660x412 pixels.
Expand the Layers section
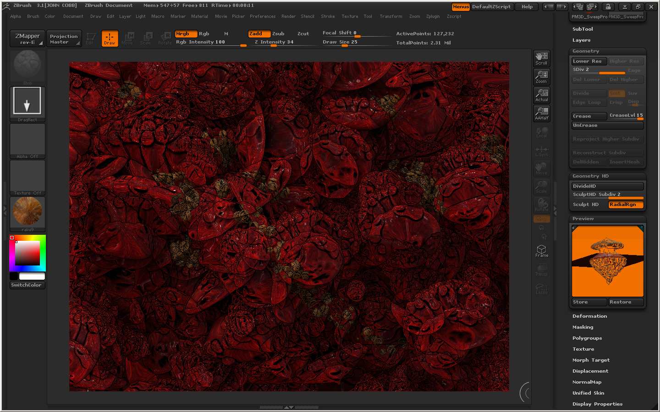coord(581,40)
